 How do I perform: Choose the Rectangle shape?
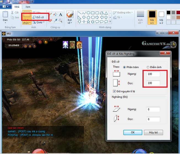point(93,13)
